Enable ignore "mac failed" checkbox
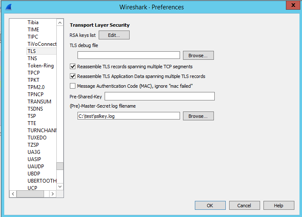The image size is (302, 217). tap(72, 86)
